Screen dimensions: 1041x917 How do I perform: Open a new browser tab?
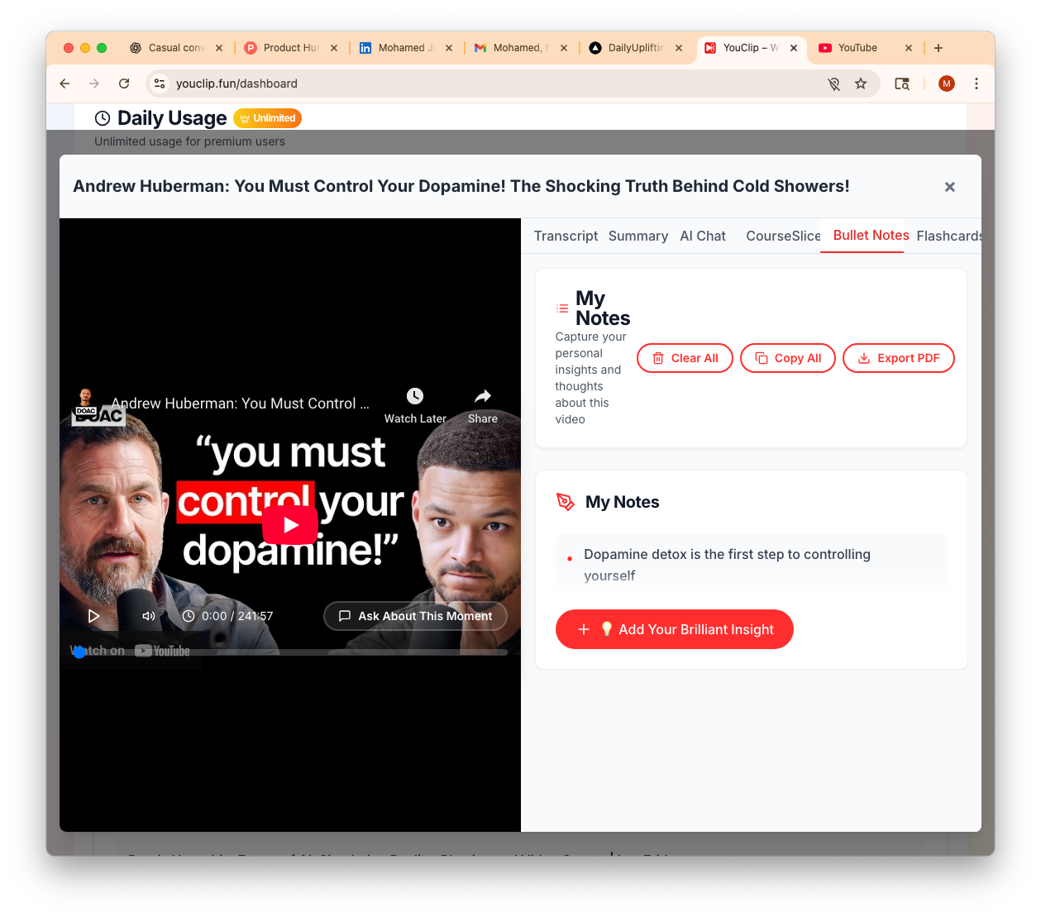coord(938,48)
